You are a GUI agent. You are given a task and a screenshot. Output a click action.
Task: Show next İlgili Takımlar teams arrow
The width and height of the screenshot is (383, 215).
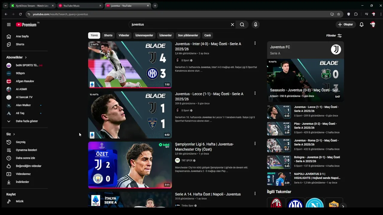pos(343,206)
